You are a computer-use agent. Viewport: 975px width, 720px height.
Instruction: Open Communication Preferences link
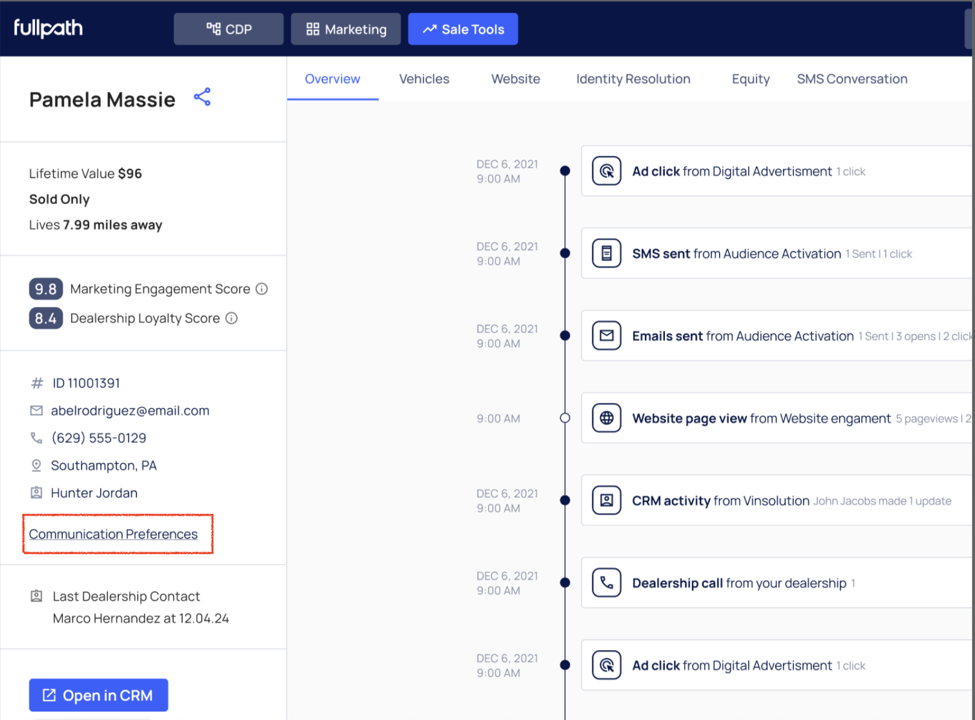(113, 534)
